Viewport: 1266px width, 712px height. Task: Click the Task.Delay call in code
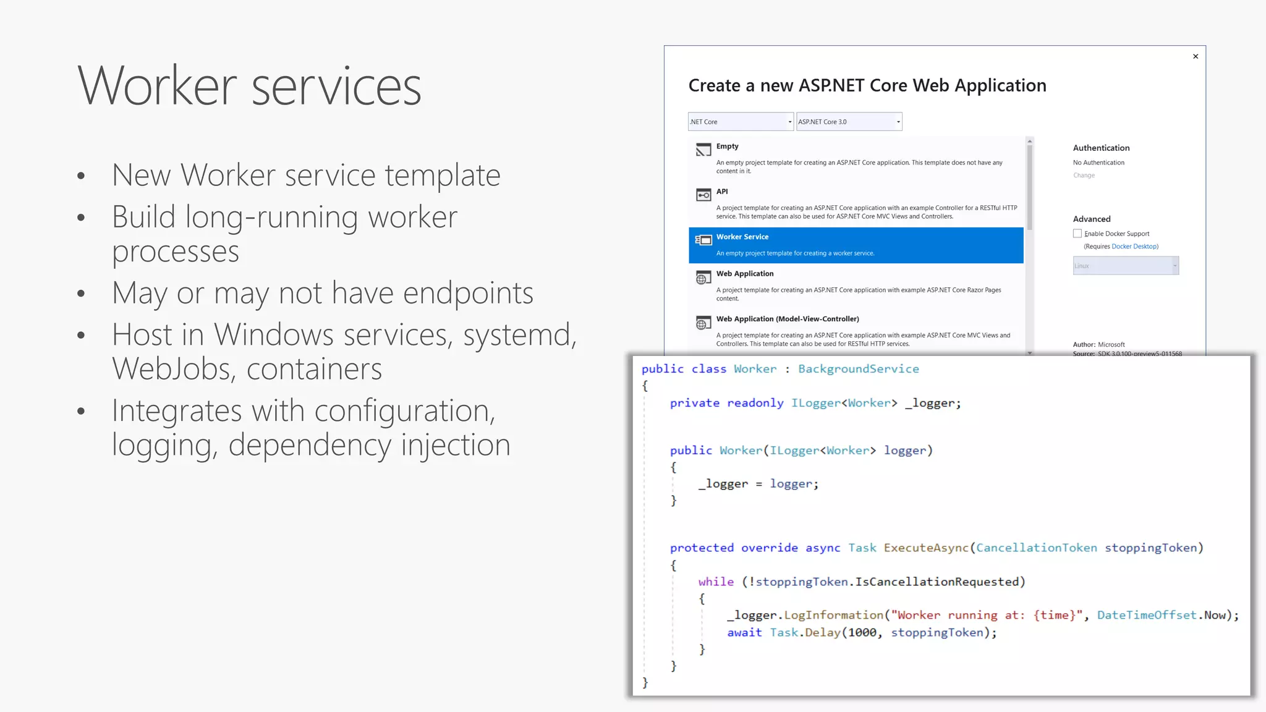click(805, 632)
